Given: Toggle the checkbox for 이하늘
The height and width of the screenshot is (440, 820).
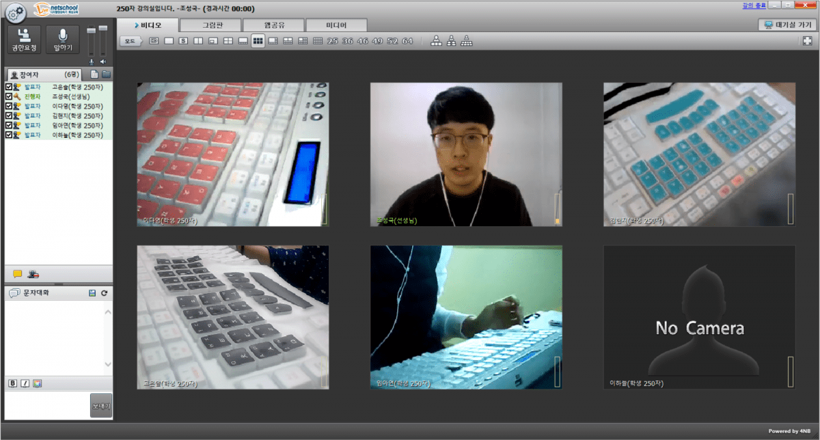Looking at the screenshot, I should 8,135.
